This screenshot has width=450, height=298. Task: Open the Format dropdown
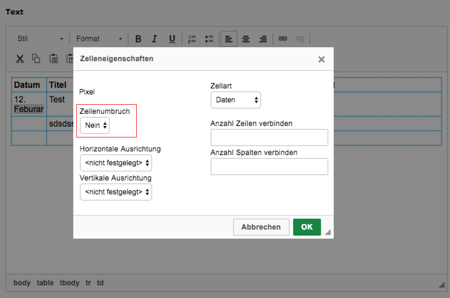coord(99,39)
